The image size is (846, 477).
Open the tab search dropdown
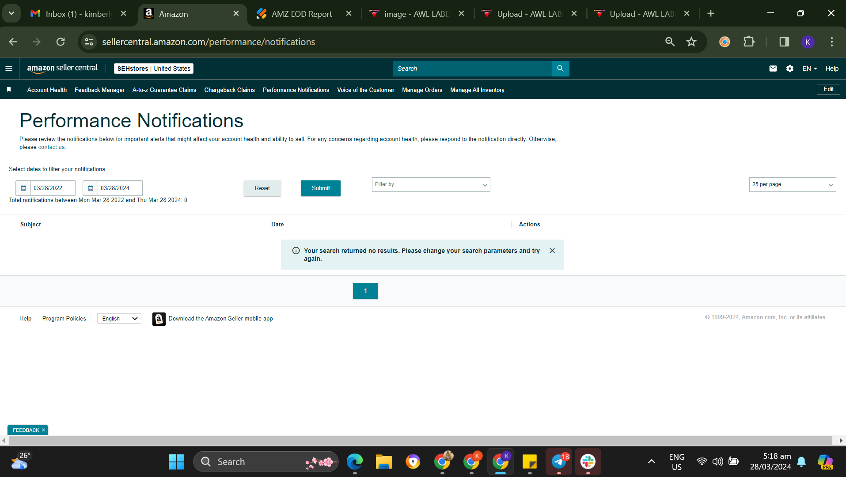(11, 14)
